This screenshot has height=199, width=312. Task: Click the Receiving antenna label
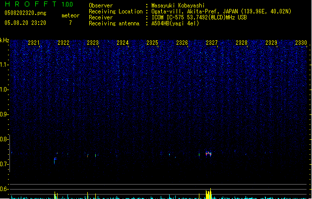[114, 23]
